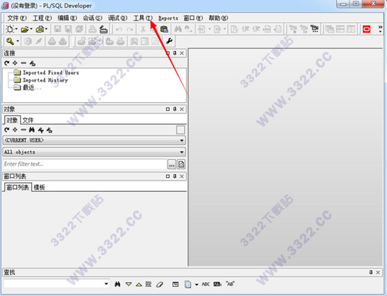Image resolution: width=387 pixels, height=296 pixels.
Task: Click the highlight all matches icon in 查找
Action: point(148,284)
